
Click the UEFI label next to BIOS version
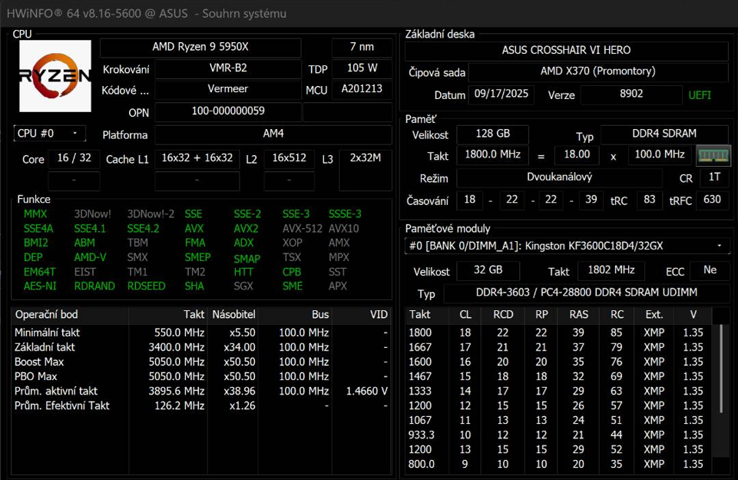700,95
